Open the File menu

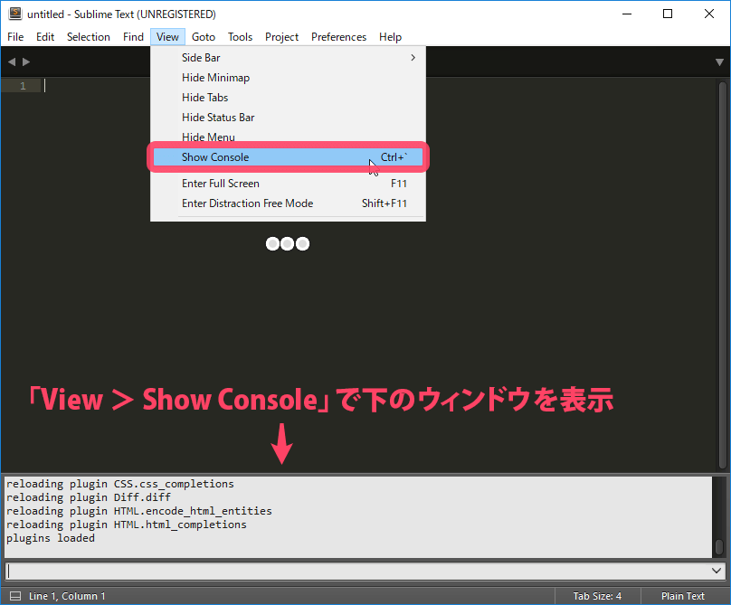[15, 37]
